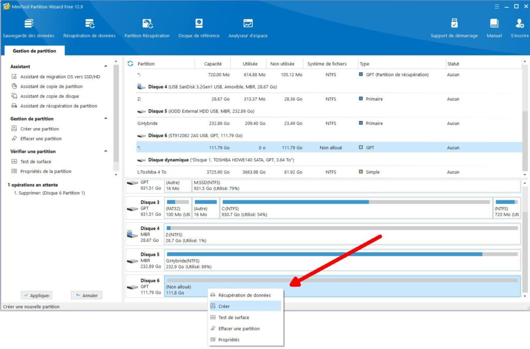530x349 pixels.
Task: Click the S'inscrire register icon
Action: [x=520, y=28]
